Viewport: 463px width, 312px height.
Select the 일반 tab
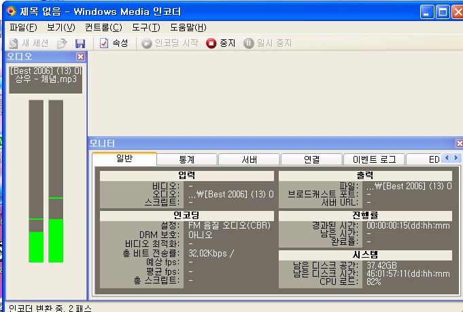[124, 159]
